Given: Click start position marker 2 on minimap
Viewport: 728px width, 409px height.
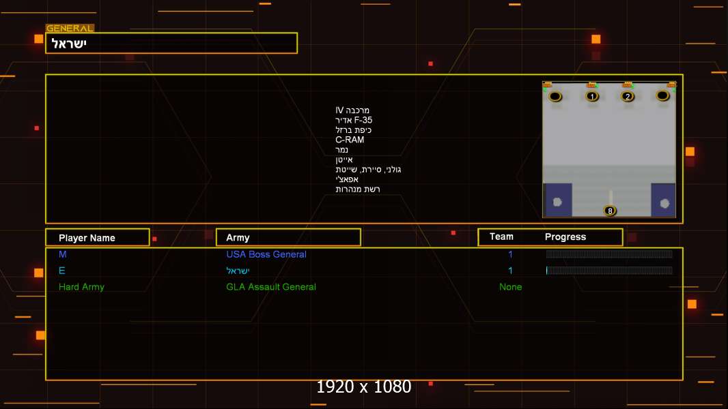Looking at the screenshot, I should pyautogui.click(x=628, y=96).
